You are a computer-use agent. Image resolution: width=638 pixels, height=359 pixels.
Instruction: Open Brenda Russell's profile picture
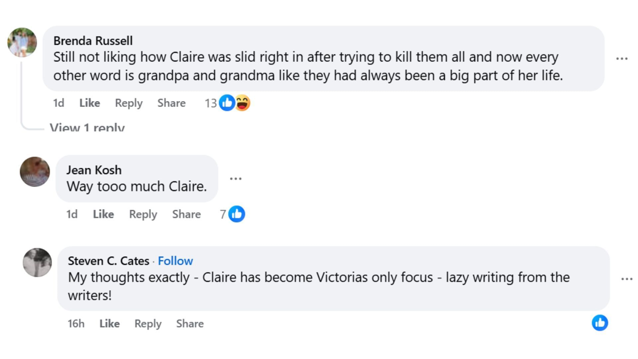[22, 43]
